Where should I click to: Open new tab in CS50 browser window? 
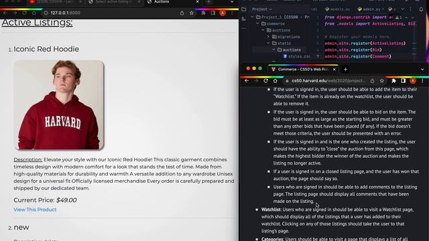pyautogui.click(x=345, y=70)
